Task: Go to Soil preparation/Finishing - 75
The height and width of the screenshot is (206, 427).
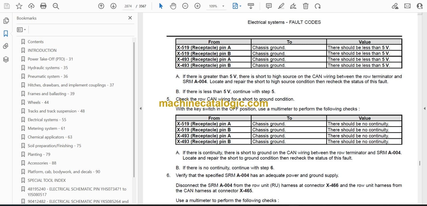Action: coord(54,146)
